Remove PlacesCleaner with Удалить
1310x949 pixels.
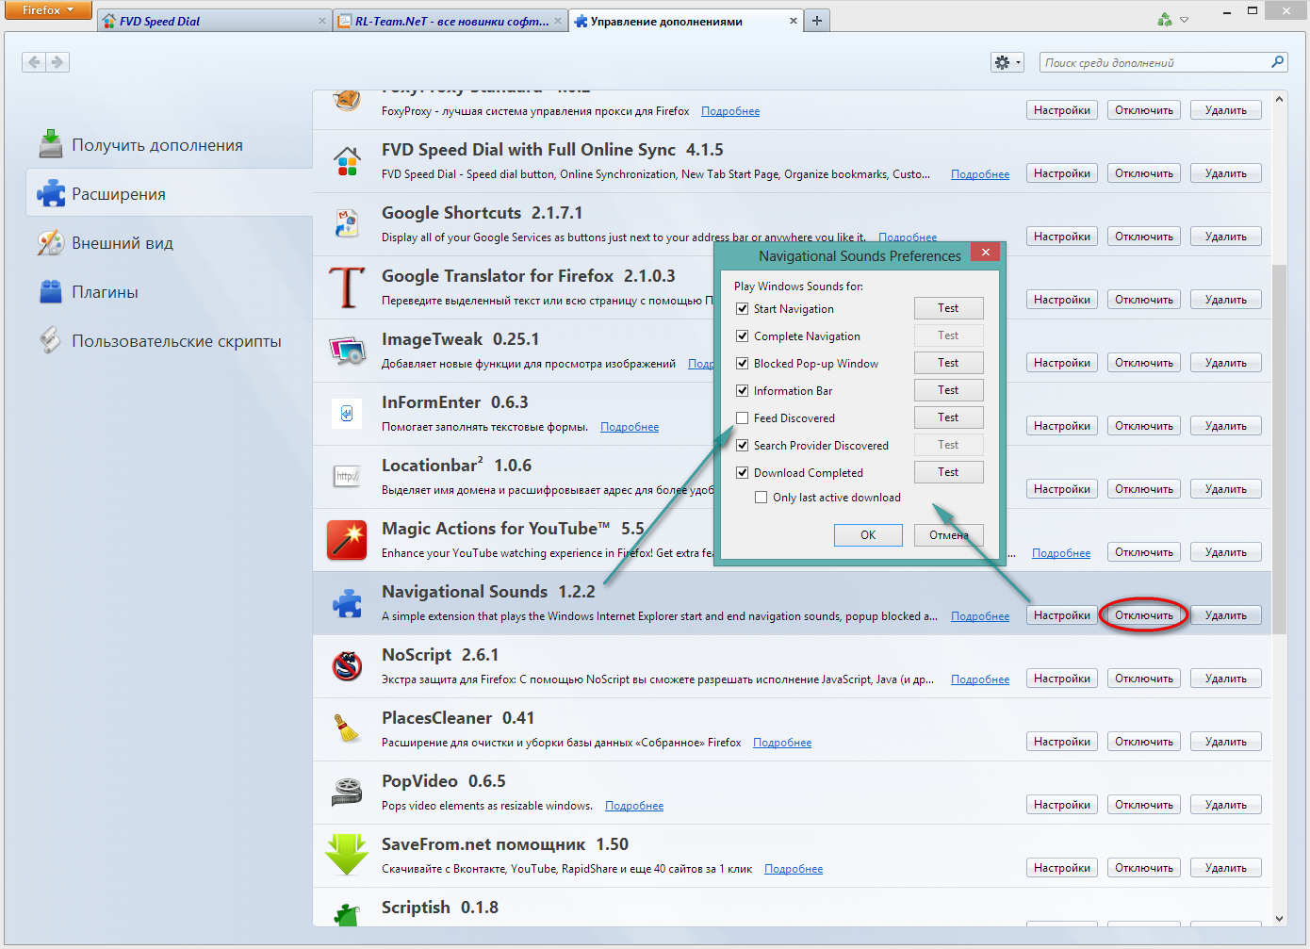coord(1225,742)
